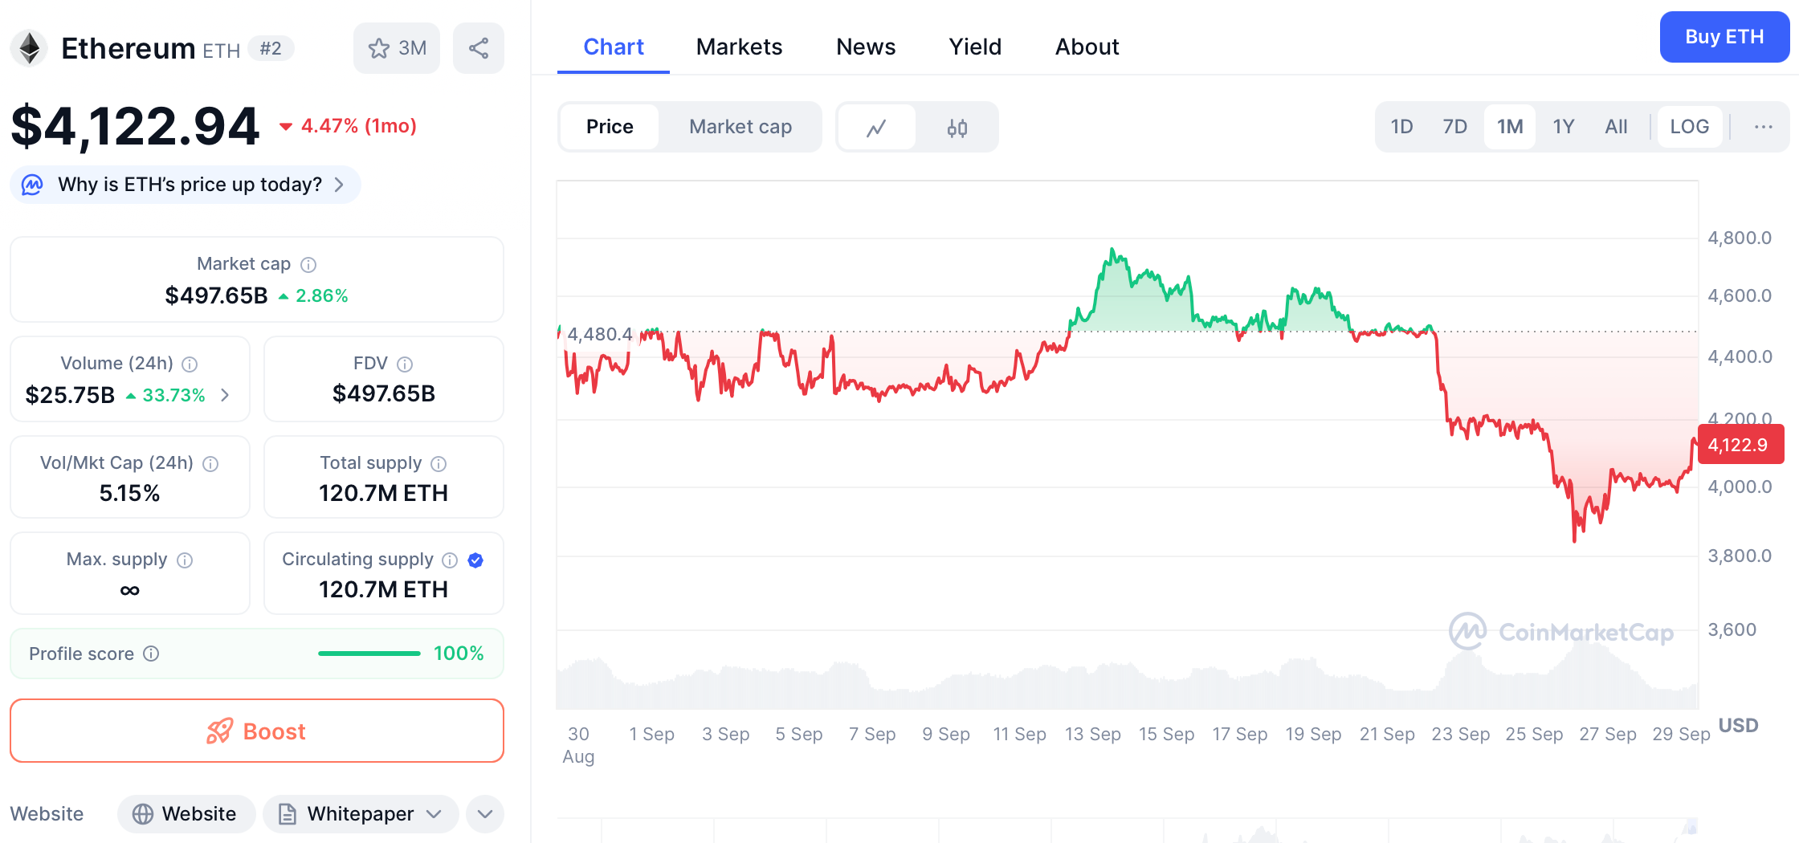Click the Profile score progress bar
The width and height of the screenshot is (1799, 843).
[369, 653]
